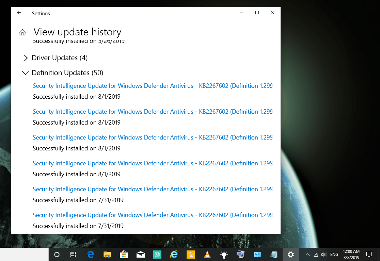Open File Explorer from the taskbar
Viewport: 380px width, 261px height.
[107, 255]
